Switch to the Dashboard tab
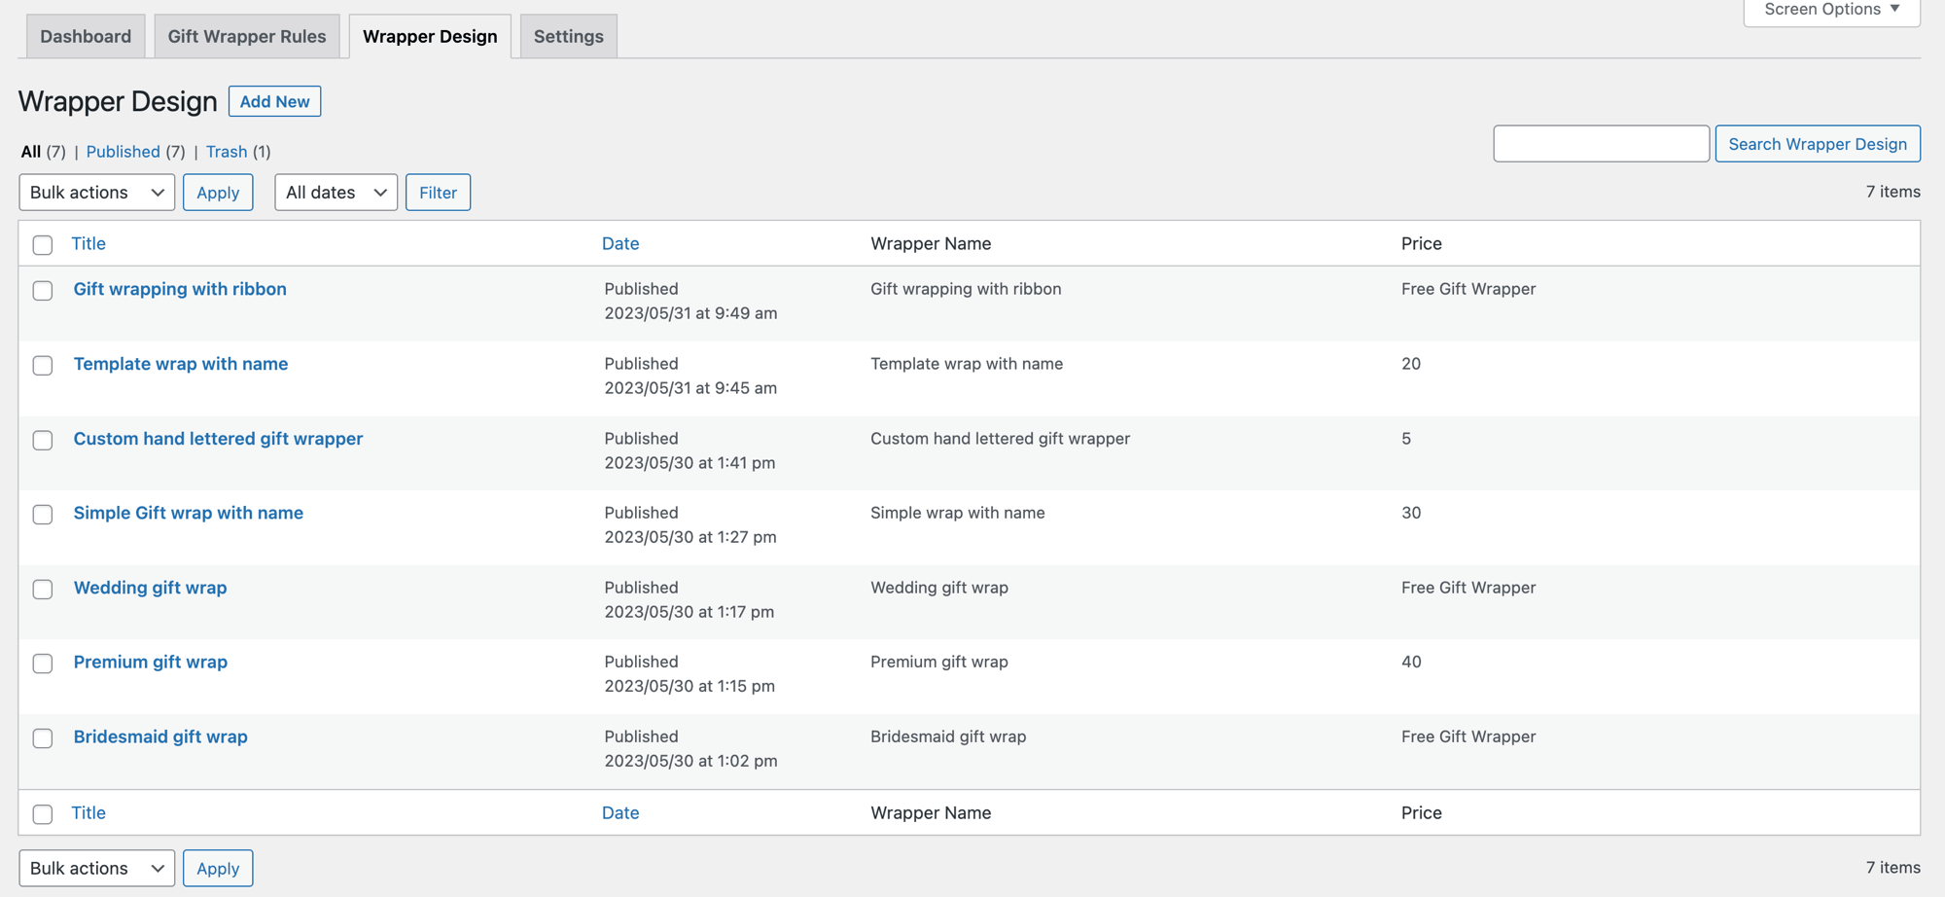The width and height of the screenshot is (1945, 897). 86,36
